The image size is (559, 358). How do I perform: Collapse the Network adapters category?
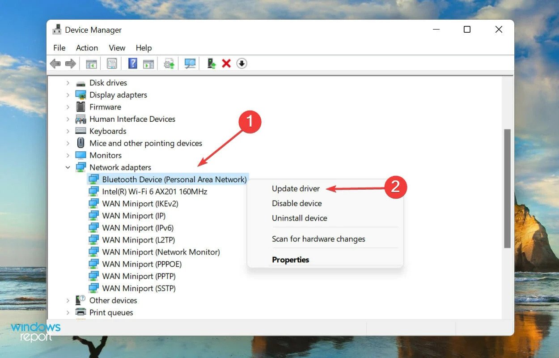tap(68, 167)
